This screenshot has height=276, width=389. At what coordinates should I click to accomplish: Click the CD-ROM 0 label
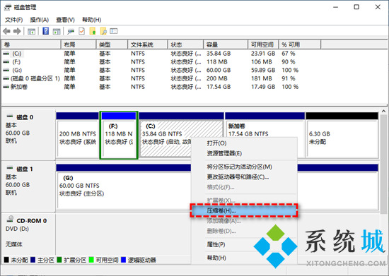coord(32,221)
